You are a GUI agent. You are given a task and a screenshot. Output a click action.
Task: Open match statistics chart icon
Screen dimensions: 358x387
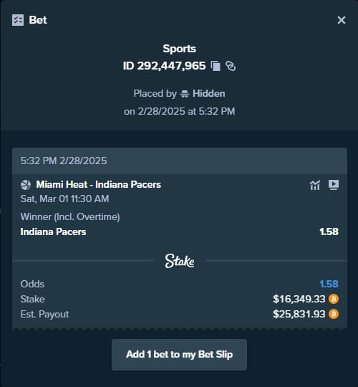(x=315, y=185)
